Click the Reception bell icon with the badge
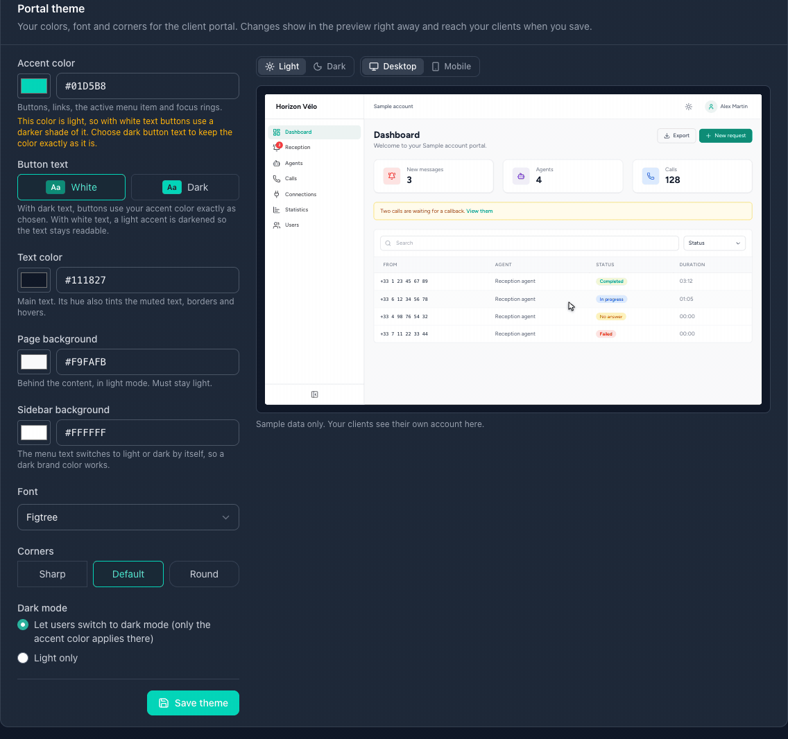Image resolution: width=788 pixels, height=739 pixels. (x=277, y=147)
